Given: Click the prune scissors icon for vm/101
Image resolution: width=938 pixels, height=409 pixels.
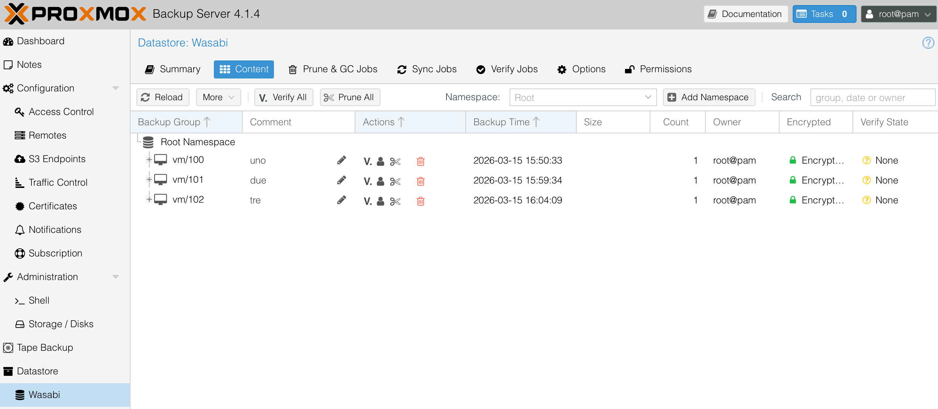Looking at the screenshot, I should (x=395, y=181).
